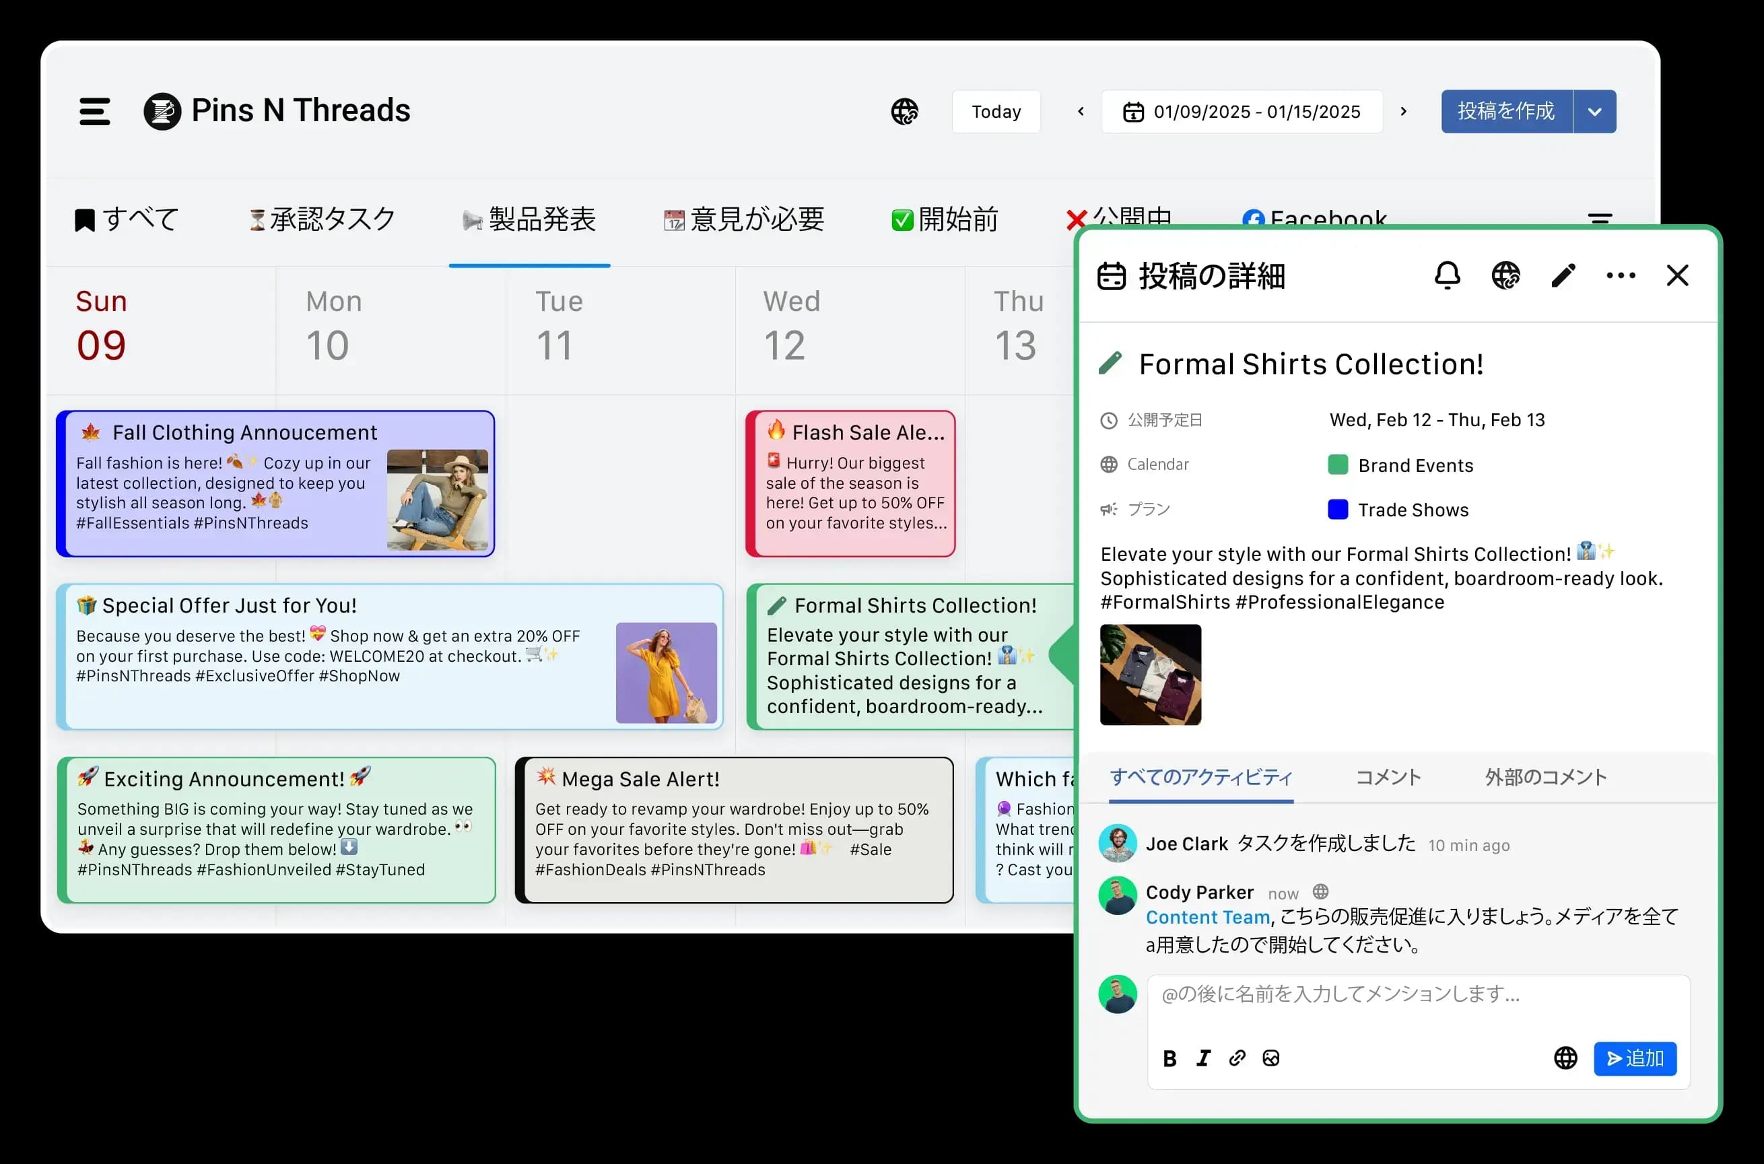
Task: Insert an image in the comment
Action: point(1271,1058)
